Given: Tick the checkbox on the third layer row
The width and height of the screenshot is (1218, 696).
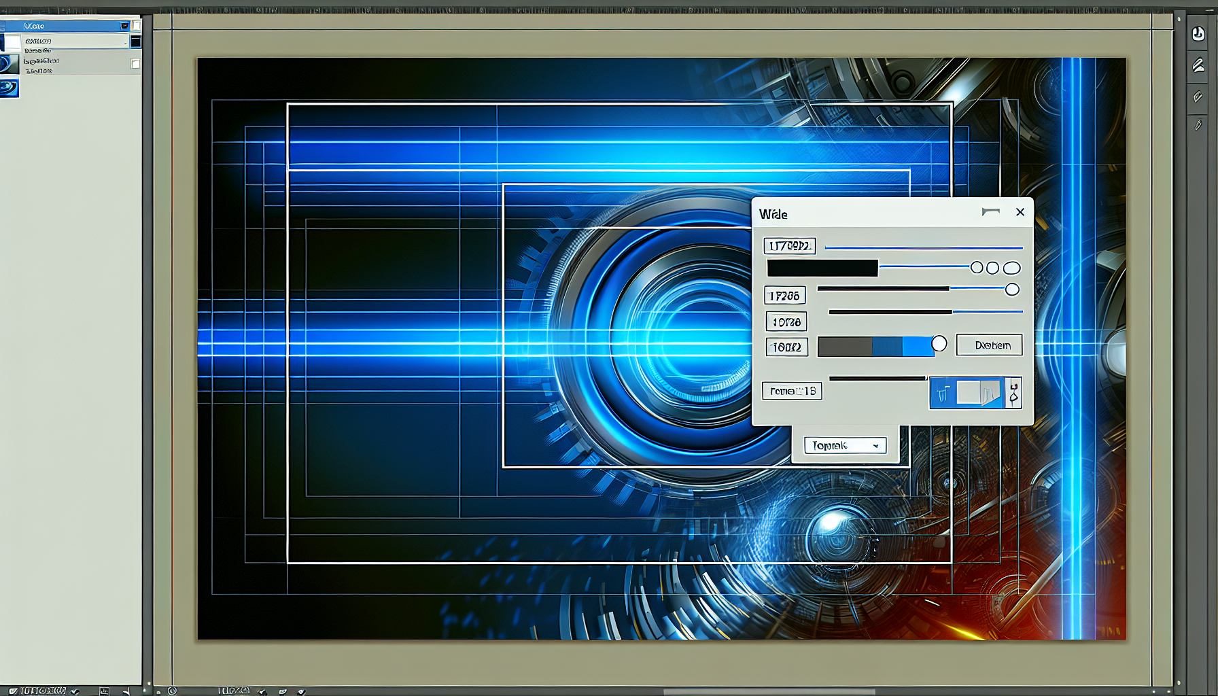Looking at the screenshot, I should pyautogui.click(x=135, y=63).
